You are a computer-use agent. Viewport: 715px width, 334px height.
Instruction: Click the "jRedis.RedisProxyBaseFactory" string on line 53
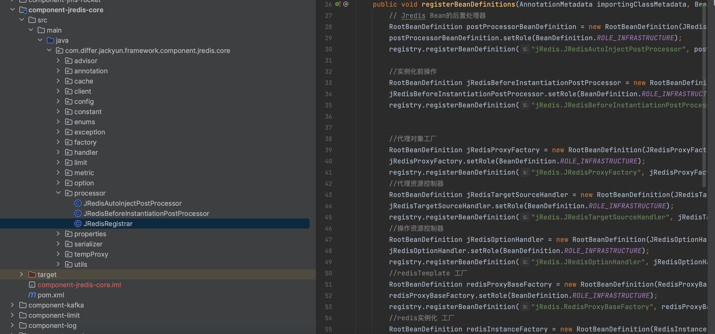[592, 307]
